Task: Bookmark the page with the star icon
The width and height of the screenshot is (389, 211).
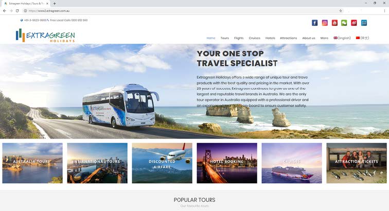Action: pyautogui.click(x=341, y=11)
